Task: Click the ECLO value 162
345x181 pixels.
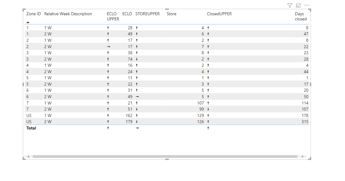Action: 129,115
